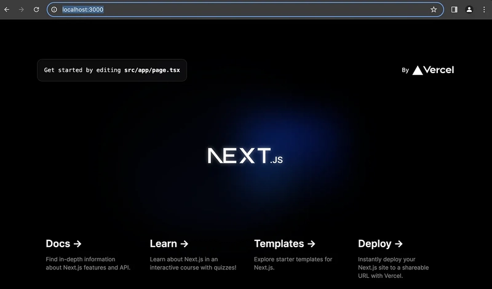Screen dimensions: 492x289
Task: Click "Instantly deploy your" description text
Action: pos(387,259)
